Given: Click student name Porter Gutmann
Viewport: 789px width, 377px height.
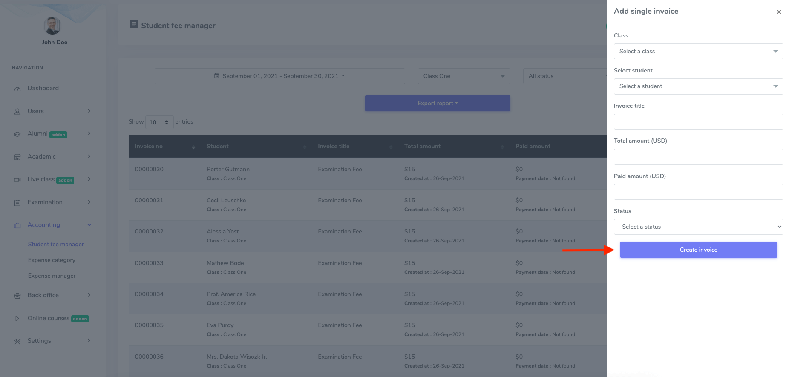Looking at the screenshot, I should (x=228, y=170).
